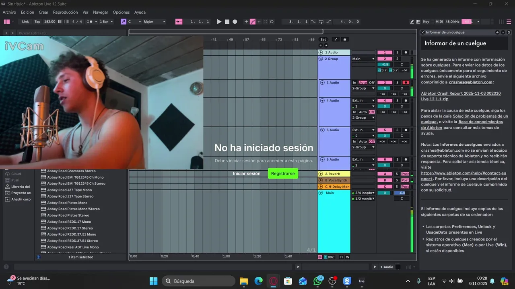Viewport: 515px width, 289px height.
Task: Click the green Registrarse button
Action: click(x=283, y=173)
